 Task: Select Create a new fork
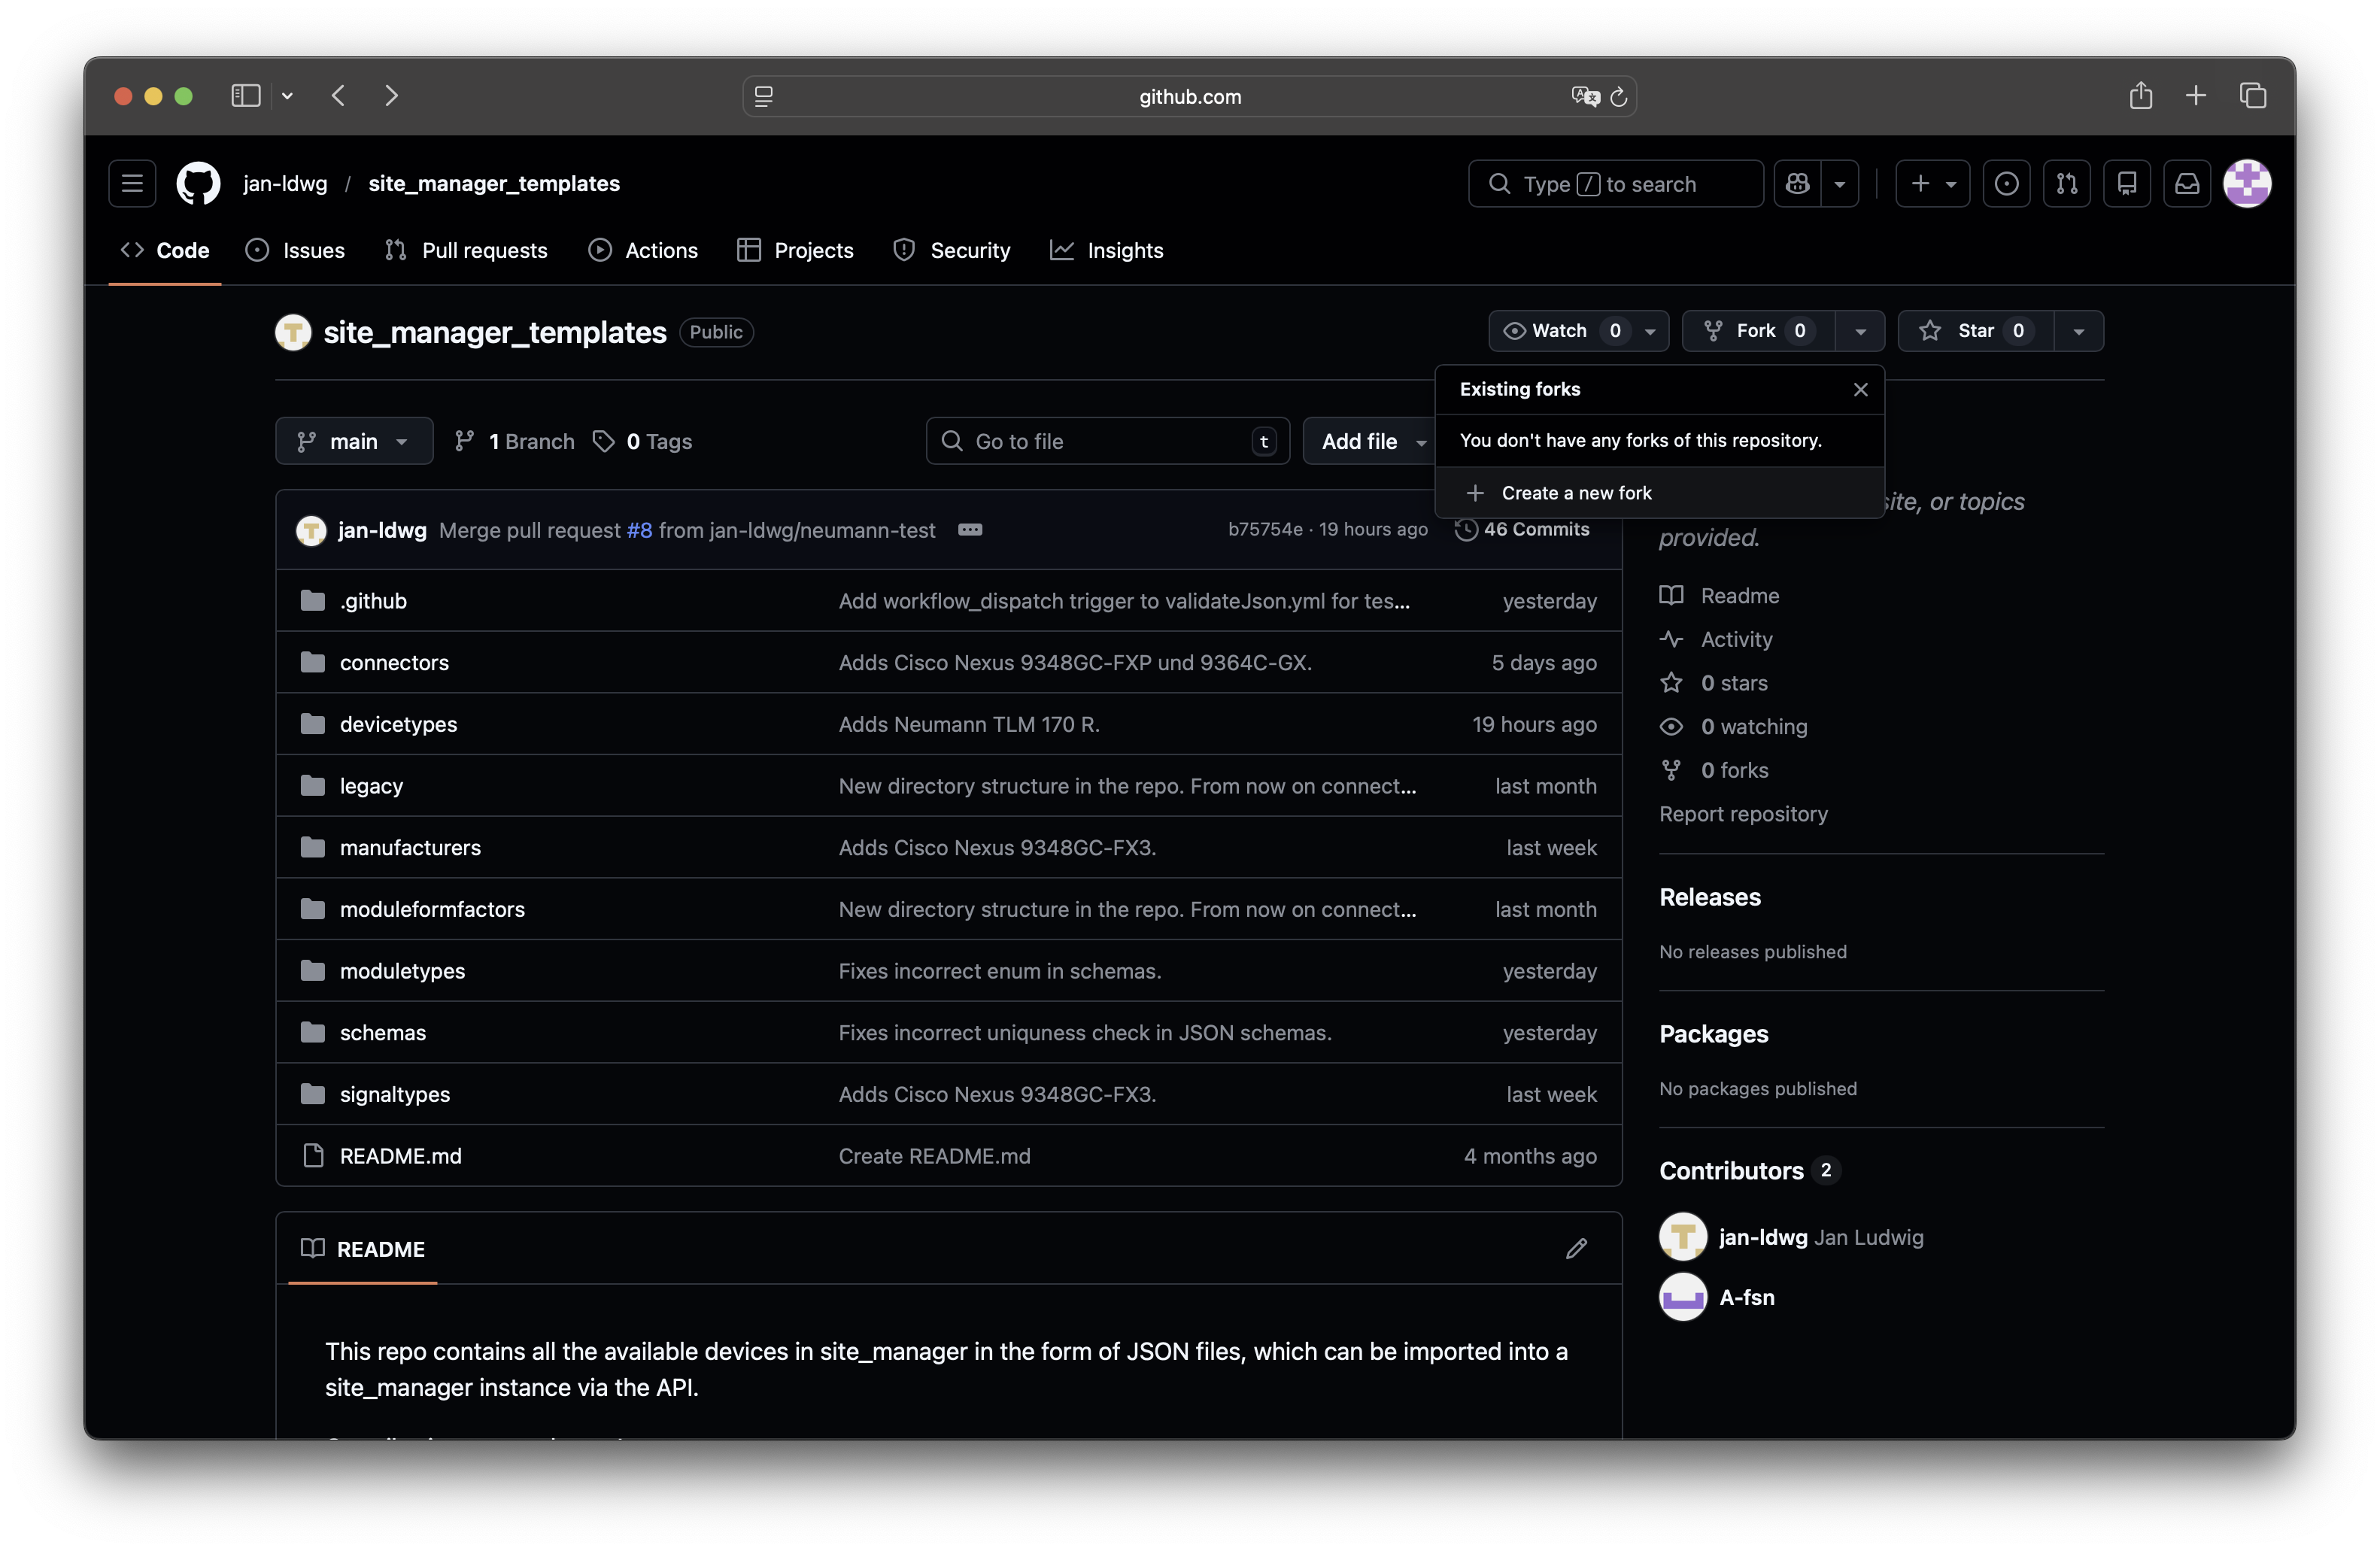point(1576,493)
